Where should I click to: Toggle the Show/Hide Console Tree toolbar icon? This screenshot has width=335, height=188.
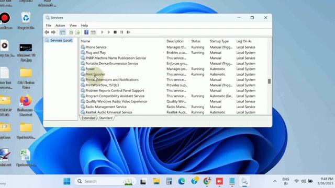(62, 32)
